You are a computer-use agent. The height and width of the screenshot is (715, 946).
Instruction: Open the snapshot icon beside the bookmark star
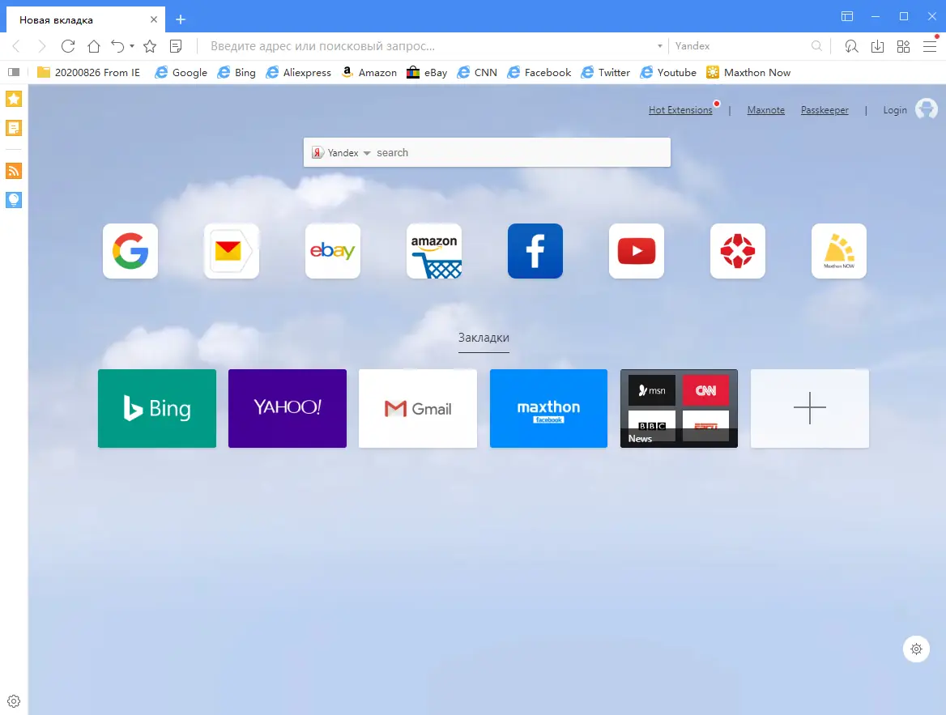click(x=175, y=46)
